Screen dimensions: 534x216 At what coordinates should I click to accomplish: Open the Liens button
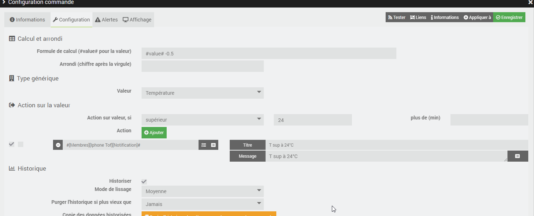(x=418, y=17)
